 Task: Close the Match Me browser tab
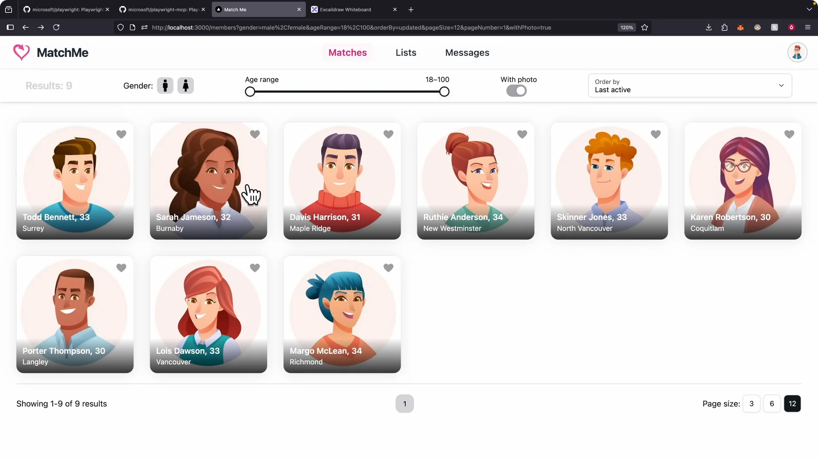tap(299, 9)
